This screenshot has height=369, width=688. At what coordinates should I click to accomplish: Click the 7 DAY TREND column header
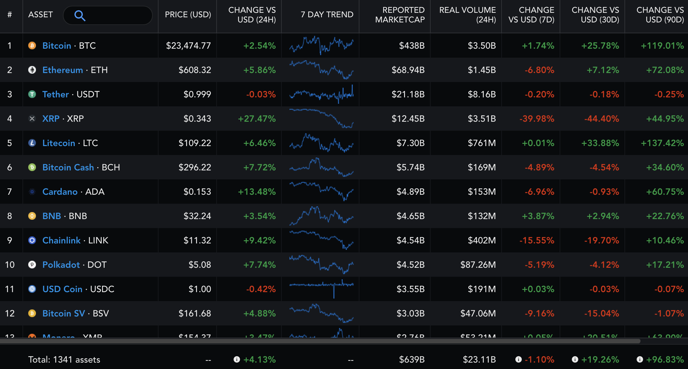point(327,15)
